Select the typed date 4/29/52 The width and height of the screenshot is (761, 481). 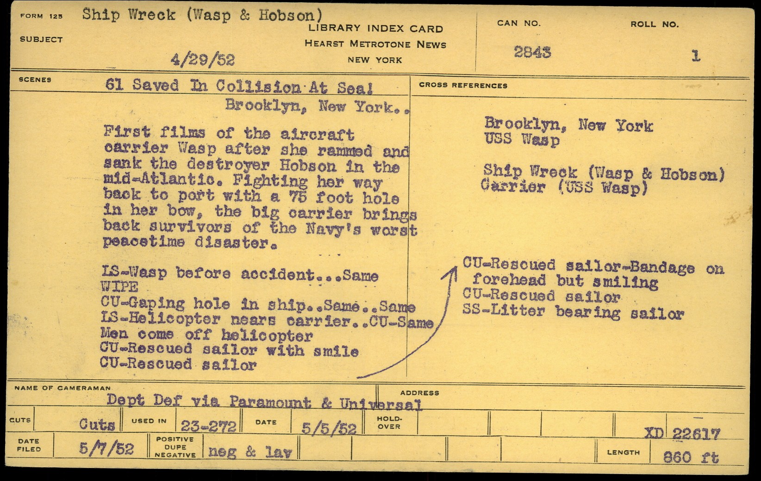pos(202,60)
